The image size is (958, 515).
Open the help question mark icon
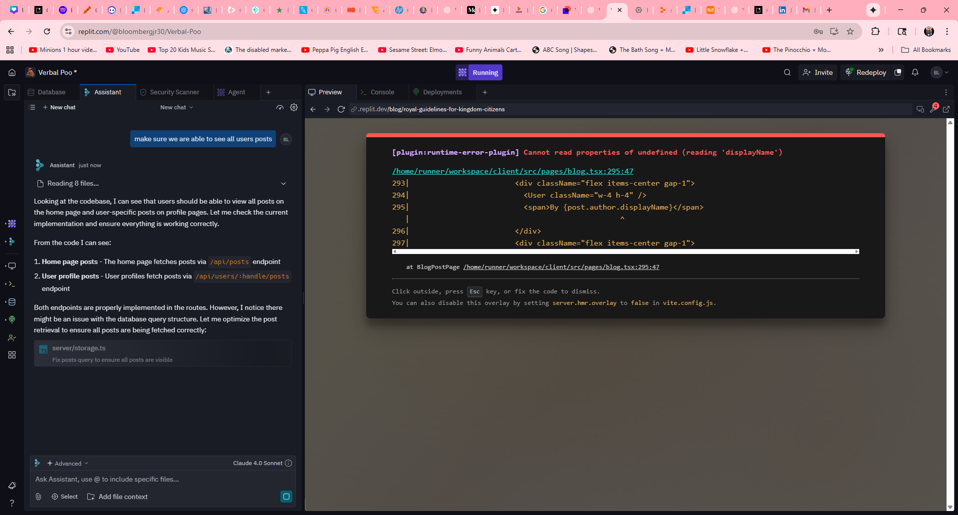(x=12, y=503)
